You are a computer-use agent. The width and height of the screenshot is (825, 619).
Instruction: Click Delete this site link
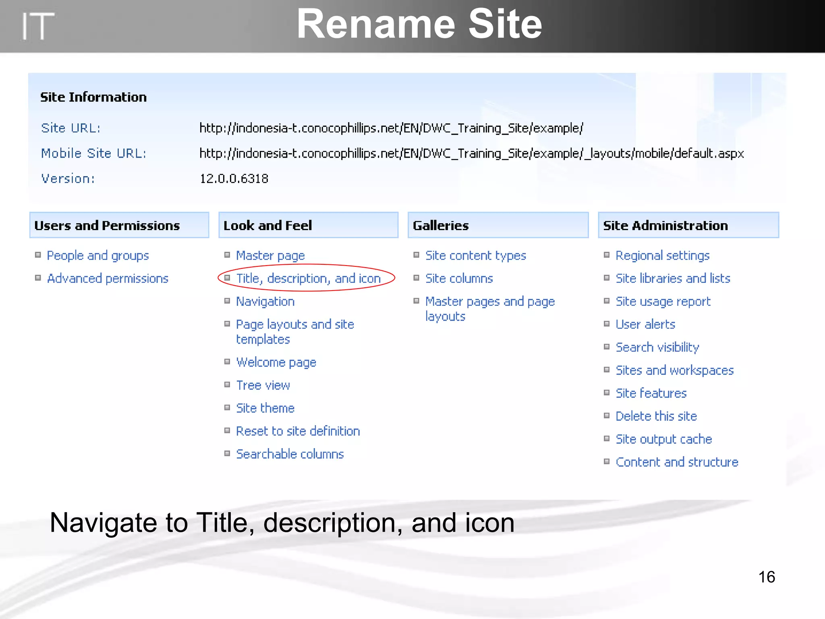656,416
